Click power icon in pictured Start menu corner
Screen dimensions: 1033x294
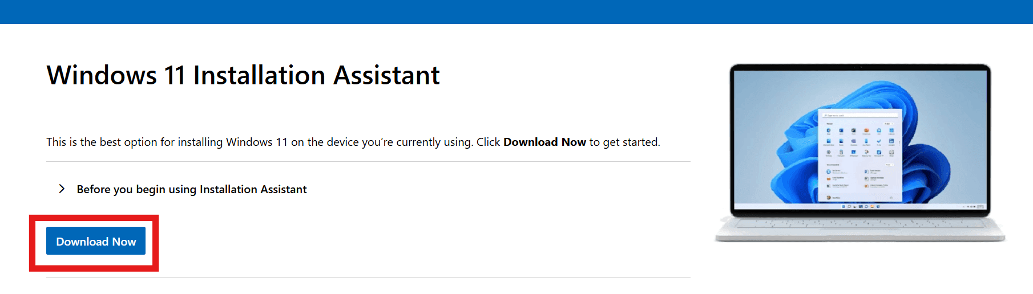891,197
